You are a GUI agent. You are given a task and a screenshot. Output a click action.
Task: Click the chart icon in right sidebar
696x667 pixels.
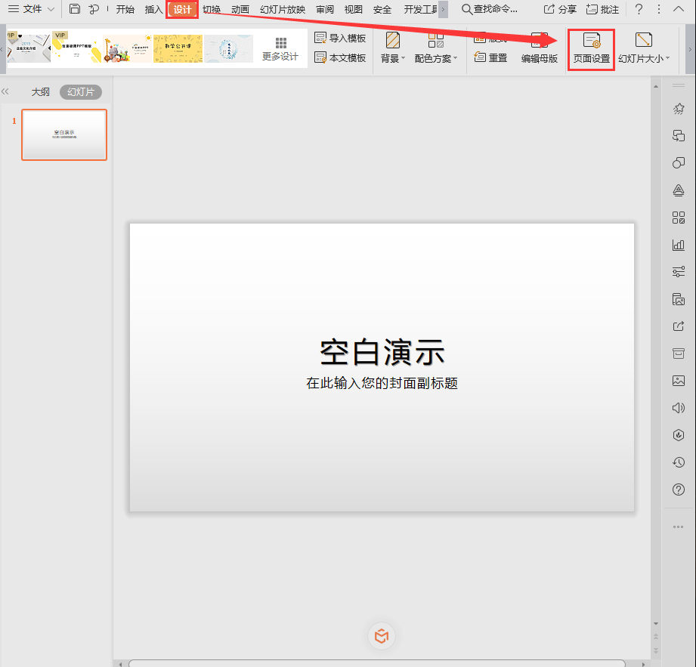(x=678, y=245)
